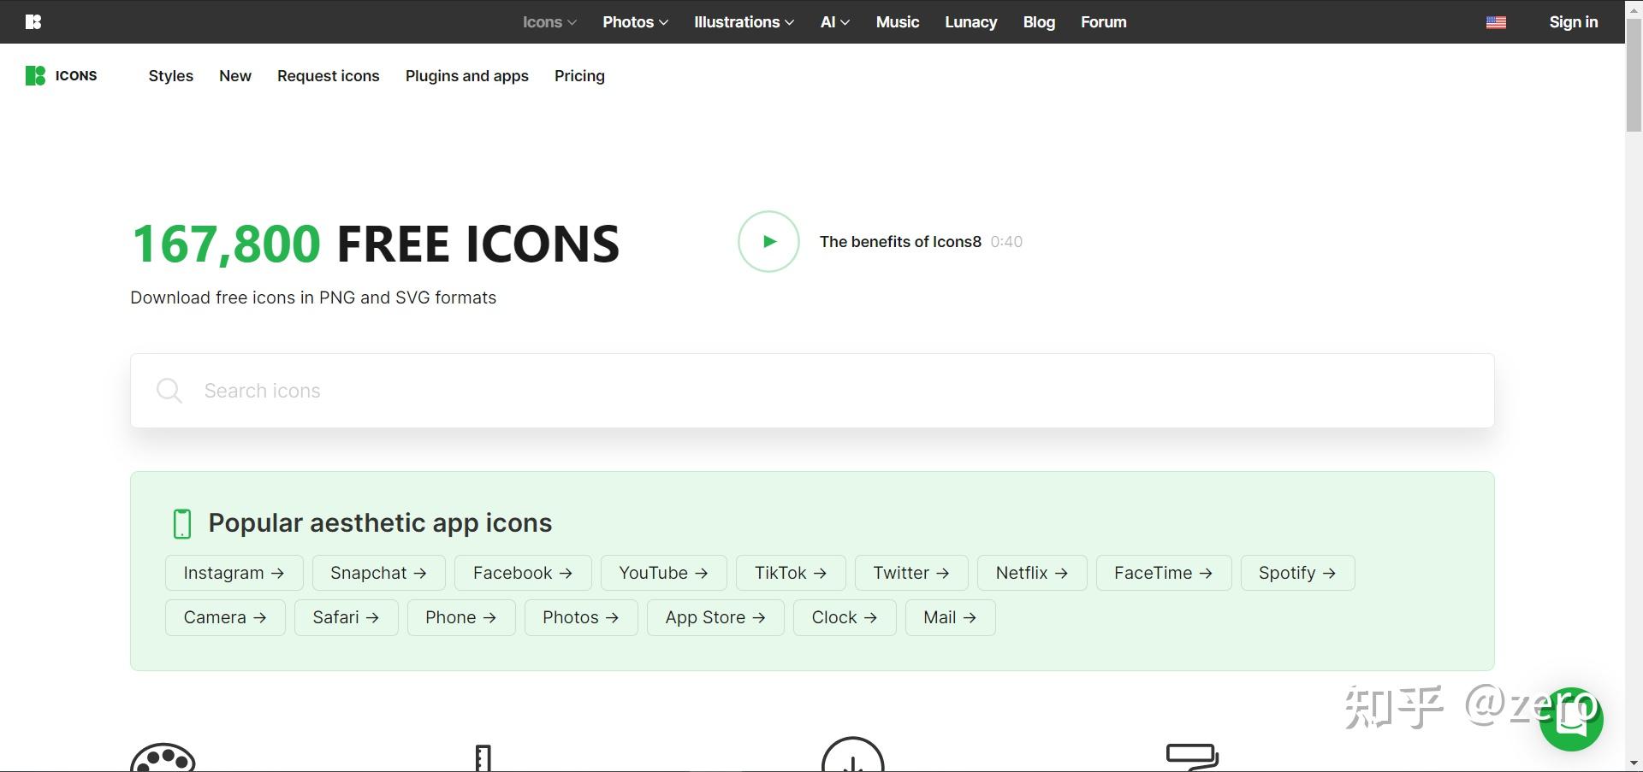Click Sign in

tap(1573, 22)
